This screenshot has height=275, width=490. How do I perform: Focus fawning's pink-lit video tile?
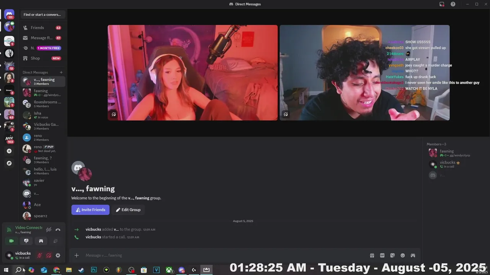click(193, 73)
